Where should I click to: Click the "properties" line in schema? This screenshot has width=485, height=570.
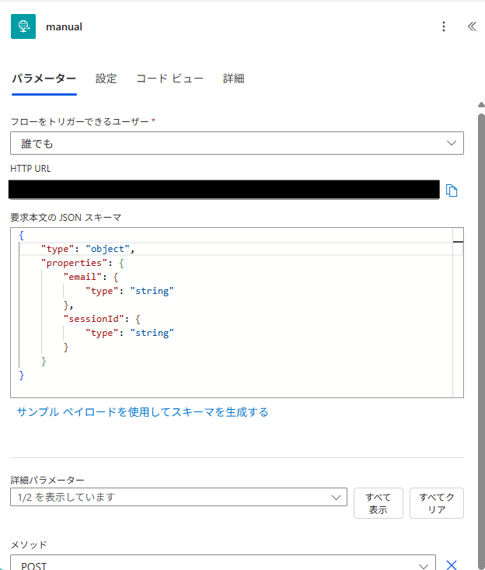[x=82, y=263]
